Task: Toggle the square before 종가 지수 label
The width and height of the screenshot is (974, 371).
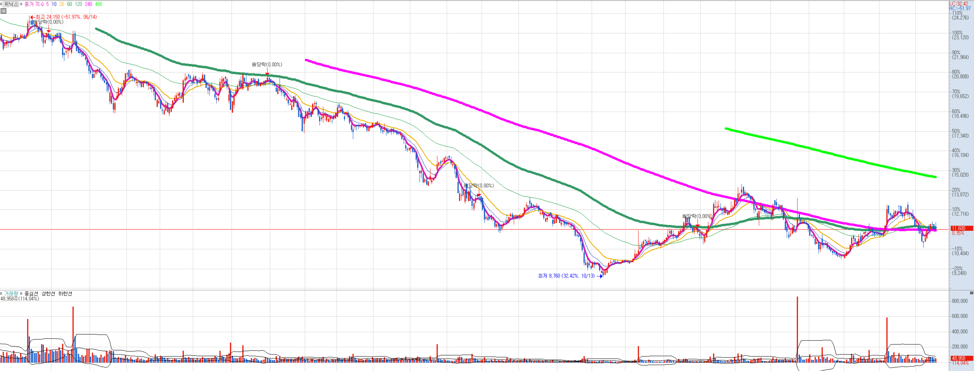Action: [x=21, y=4]
